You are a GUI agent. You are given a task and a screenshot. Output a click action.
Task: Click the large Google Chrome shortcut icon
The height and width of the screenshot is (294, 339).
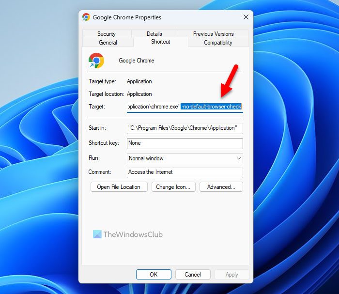96,61
